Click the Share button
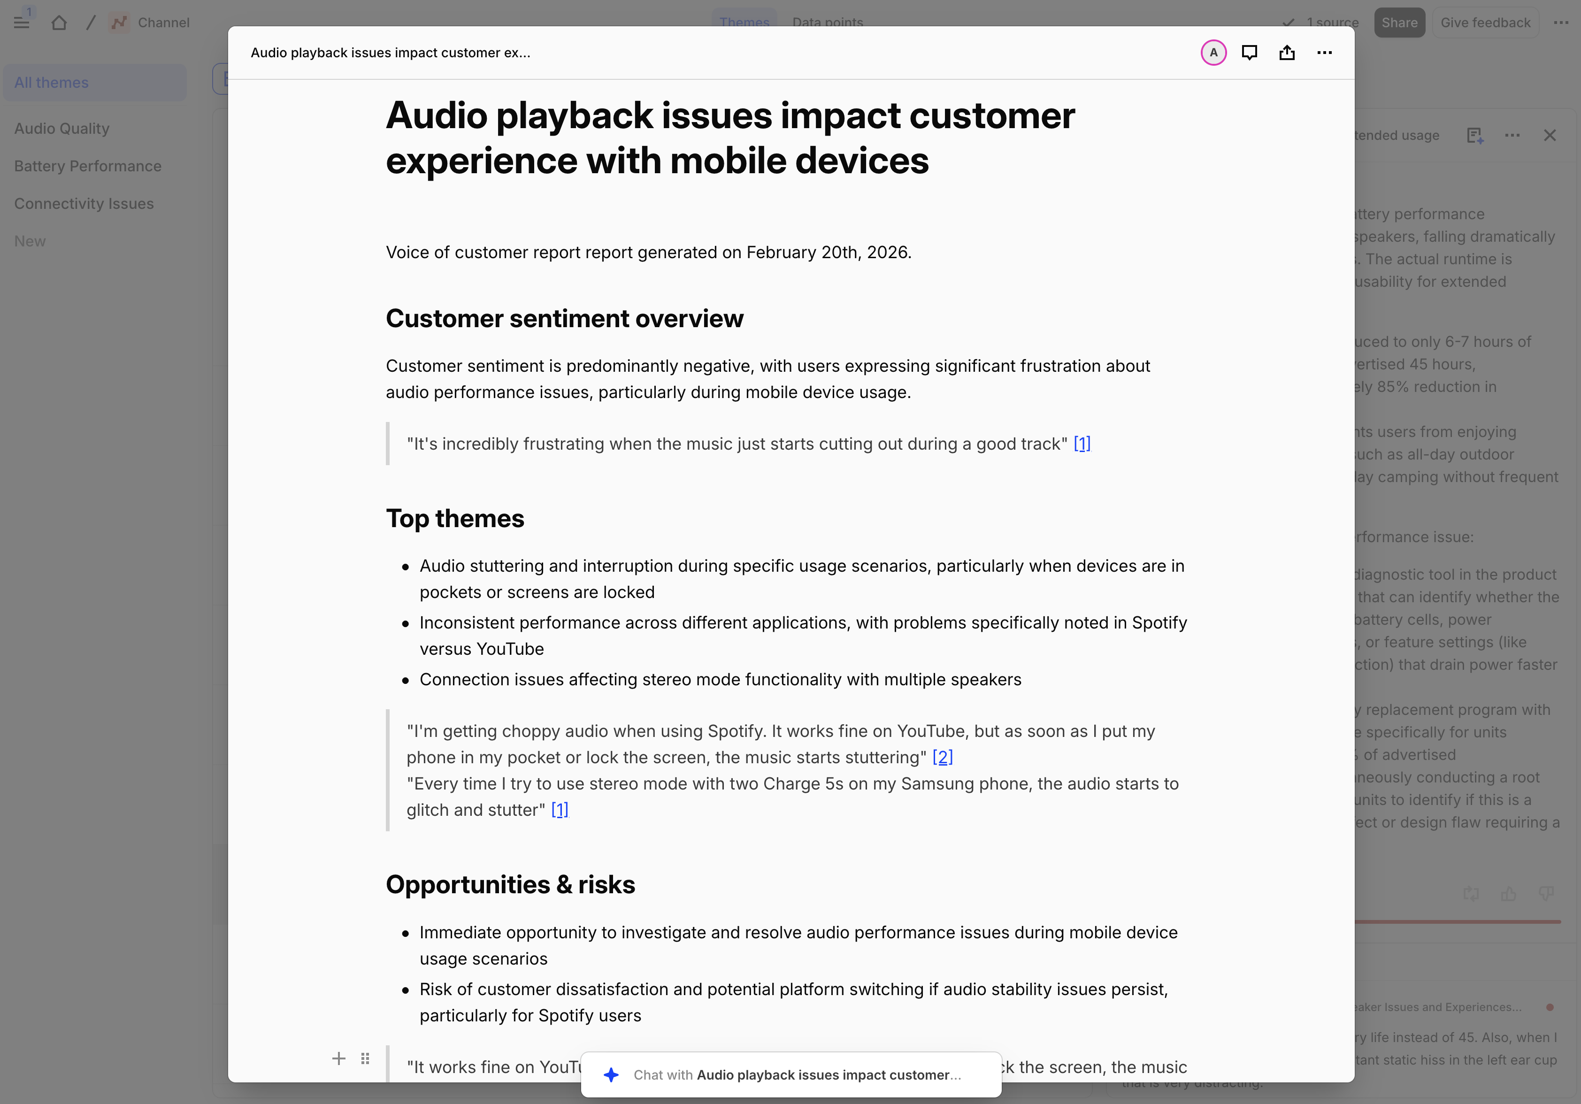This screenshot has height=1104, width=1581. (1399, 22)
